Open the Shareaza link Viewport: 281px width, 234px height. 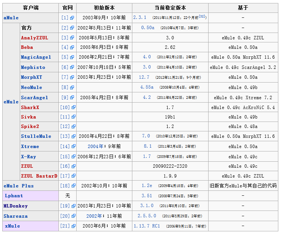pyautogui.click(x=16, y=216)
